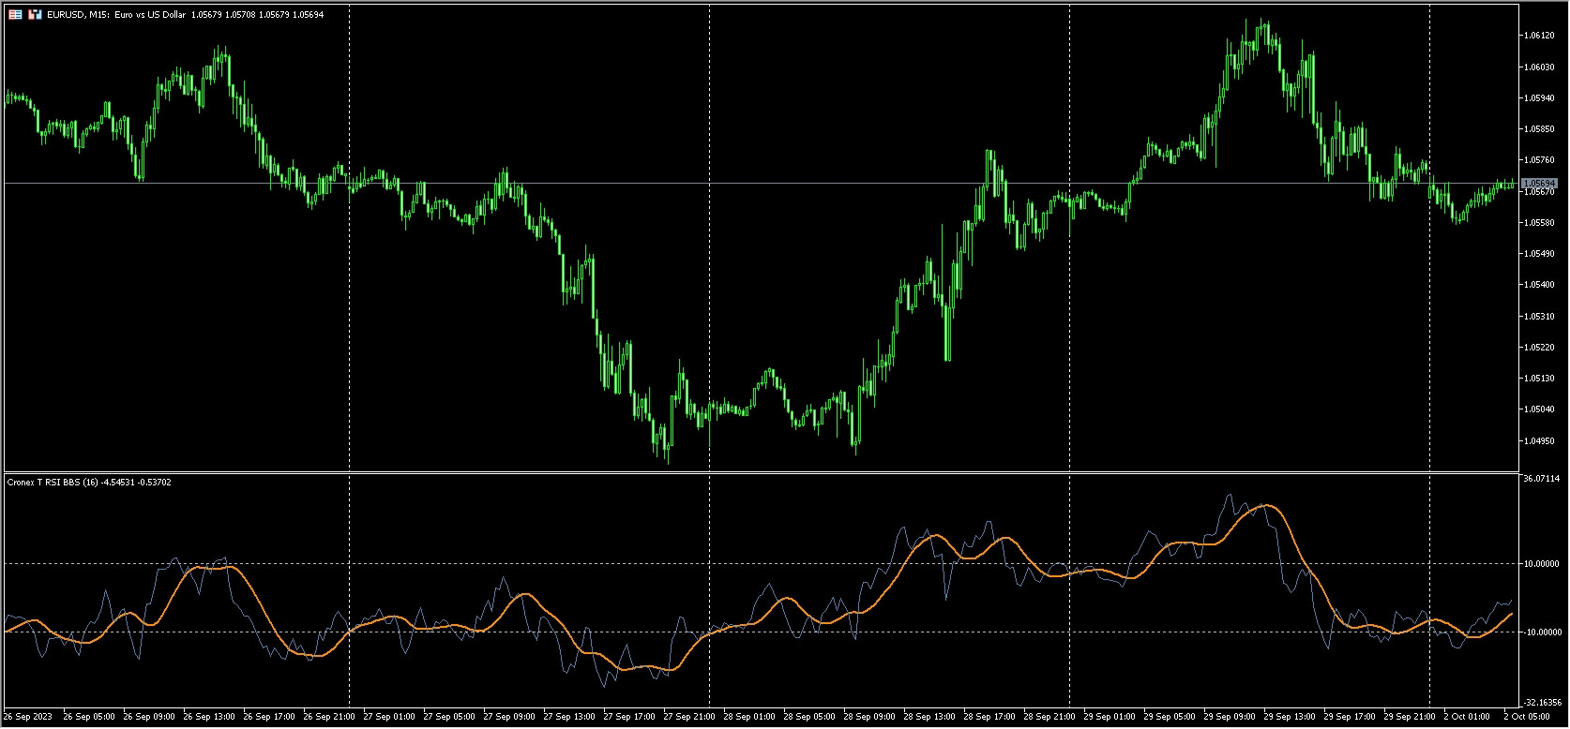Image resolution: width=1570 pixels, height=729 pixels.
Task: Click the 27 Sep 05:00 time label
Action: click(x=449, y=717)
